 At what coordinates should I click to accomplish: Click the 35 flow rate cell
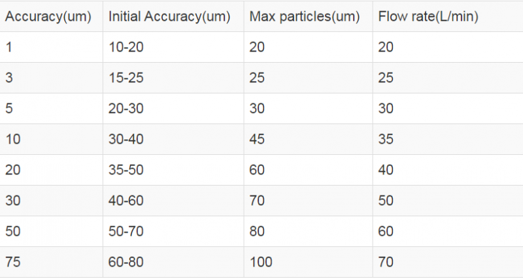[386, 139]
